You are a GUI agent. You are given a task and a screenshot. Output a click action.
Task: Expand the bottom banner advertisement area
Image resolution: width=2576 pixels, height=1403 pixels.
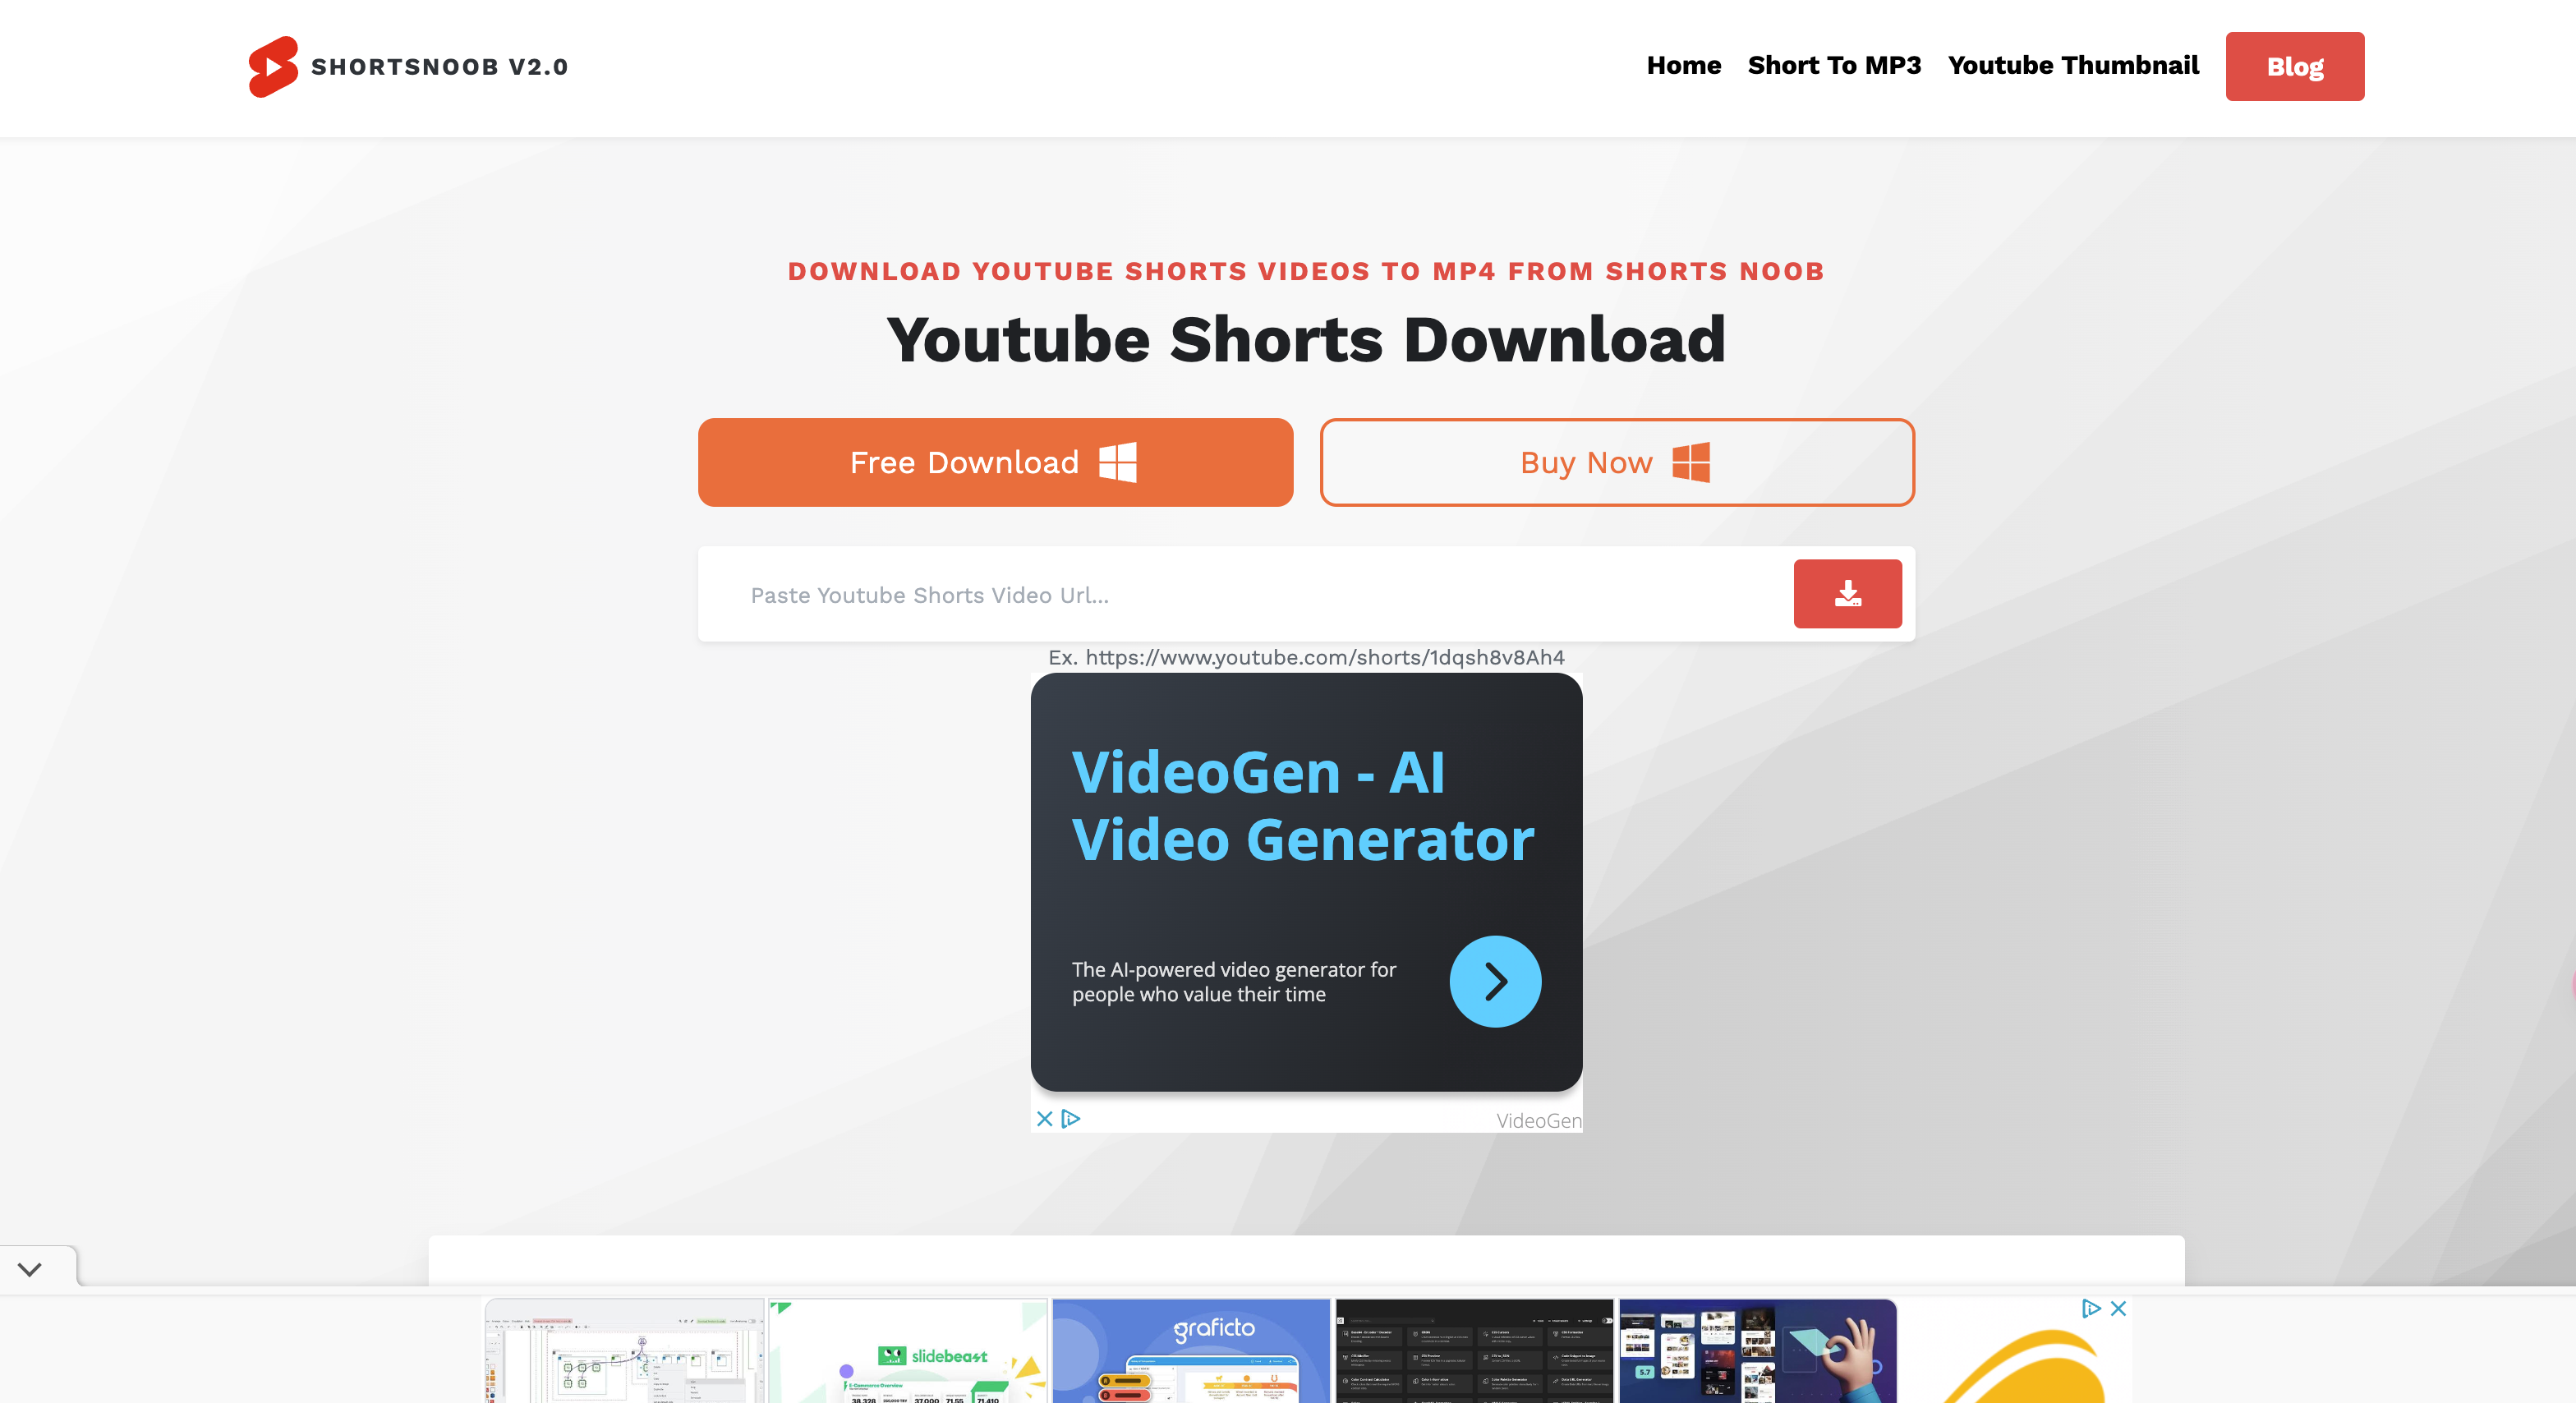30,1270
